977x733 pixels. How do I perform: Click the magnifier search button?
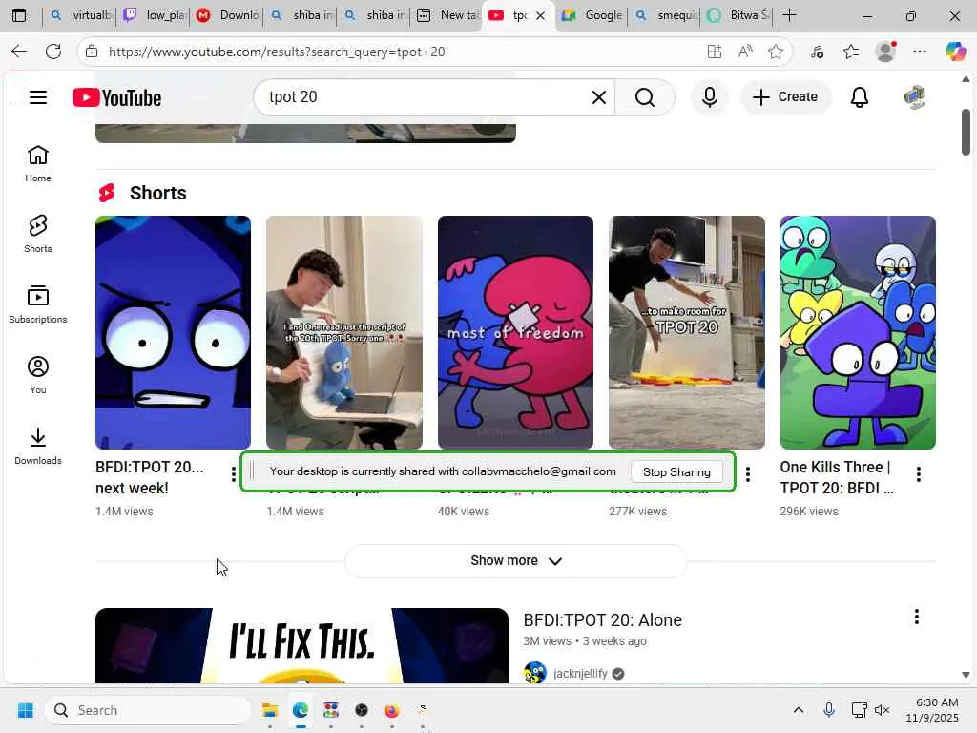click(645, 97)
